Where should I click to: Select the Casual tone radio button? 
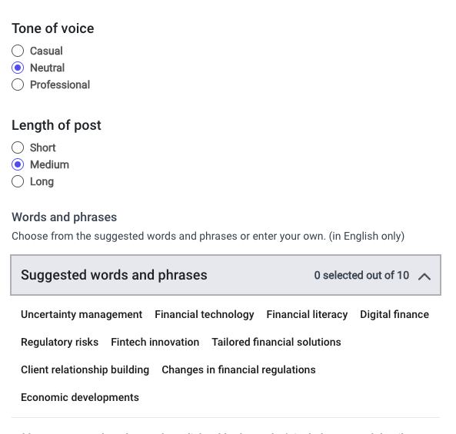tap(18, 51)
